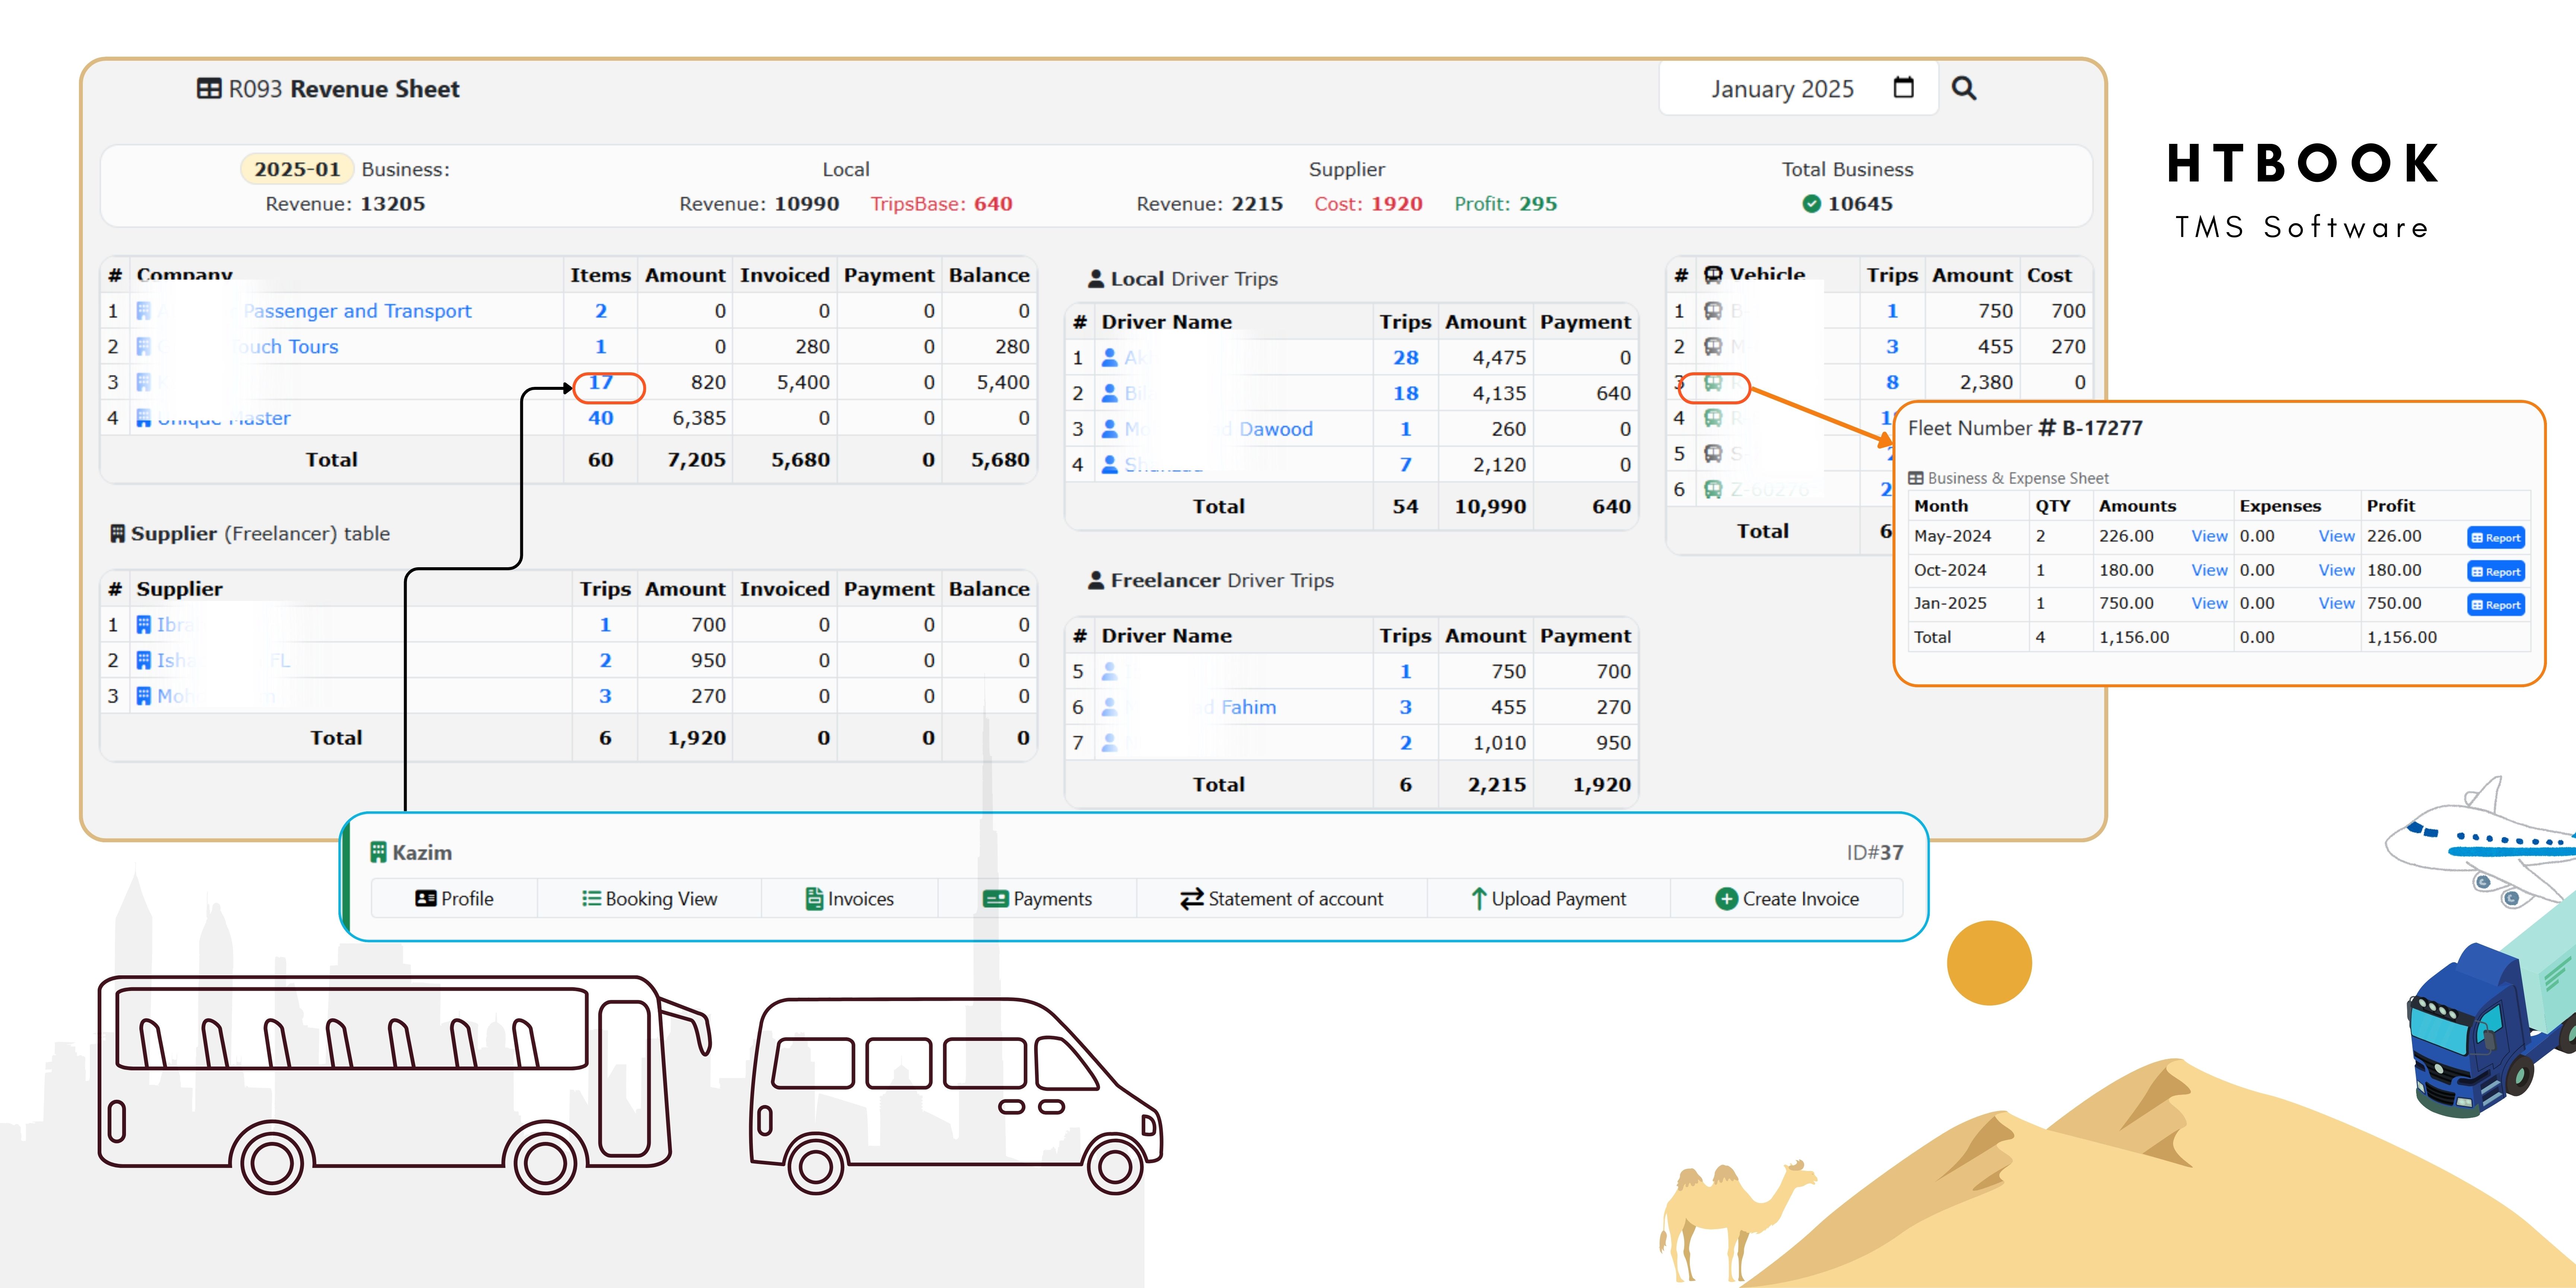The height and width of the screenshot is (1288, 2576).
Task: Click green bus icon in vehicle row 4
Action: [1713, 418]
